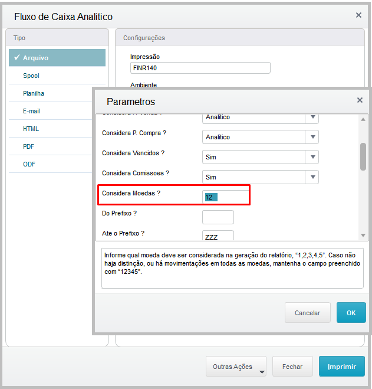Screen dimensions: 372x389
Task: Click the Considera P. Compra ? label
Action: (x=134, y=133)
